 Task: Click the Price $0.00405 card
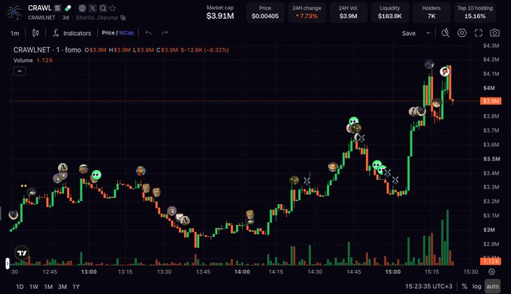pyautogui.click(x=265, y=12)
